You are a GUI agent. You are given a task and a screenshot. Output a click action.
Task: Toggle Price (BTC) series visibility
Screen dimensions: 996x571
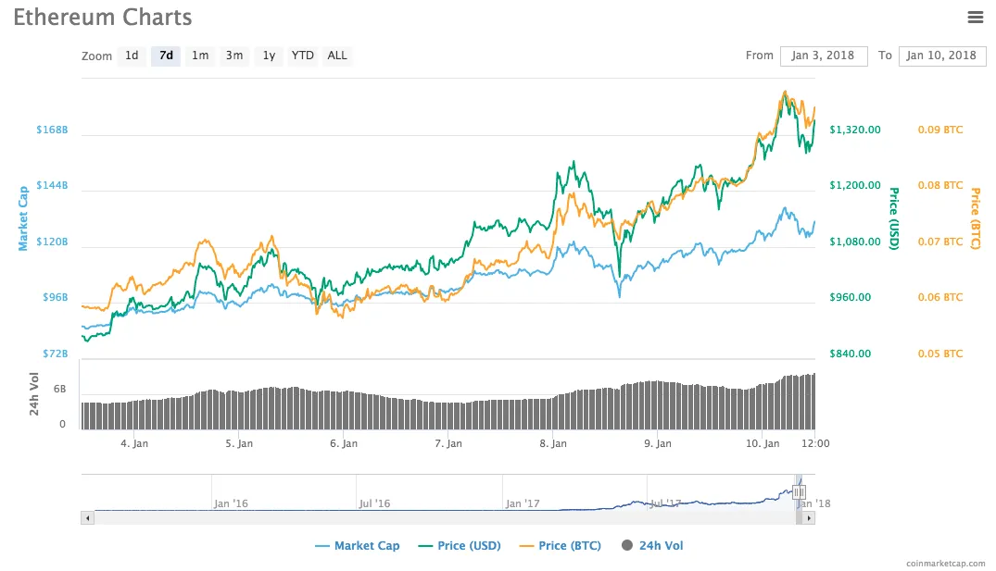click(x=561, y=546)
